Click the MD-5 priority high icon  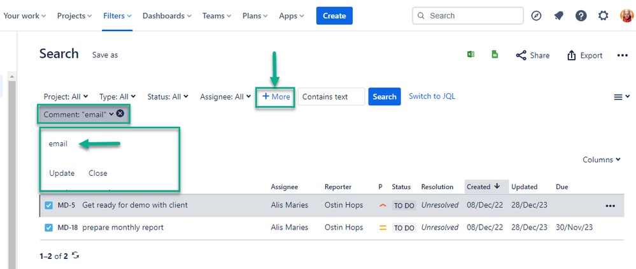(x=382, y=206)
